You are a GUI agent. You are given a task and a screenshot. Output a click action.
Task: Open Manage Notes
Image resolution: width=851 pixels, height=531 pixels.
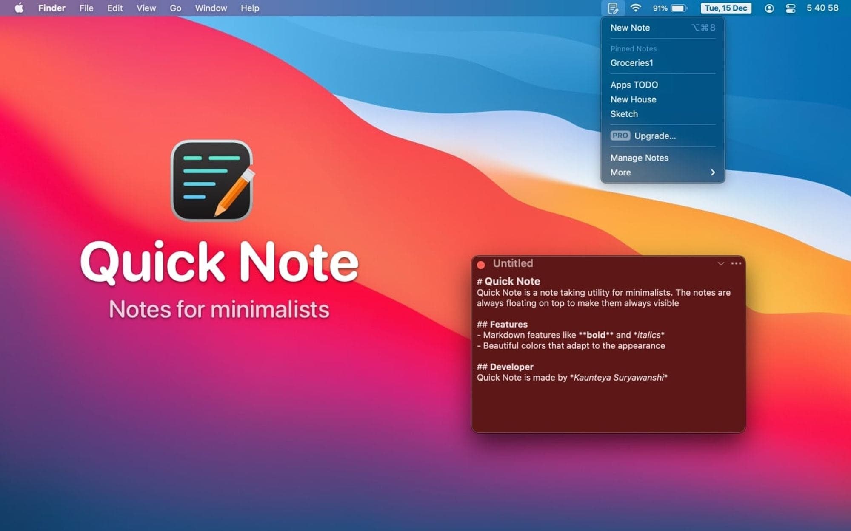click(663, 158)
